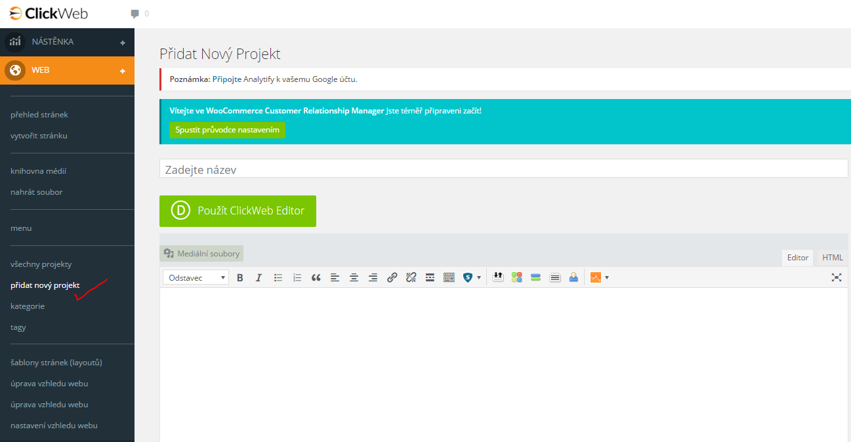The image size is (851, 442).
Task: Click the blue and green bars icon
Action: [x=535, y=277]
